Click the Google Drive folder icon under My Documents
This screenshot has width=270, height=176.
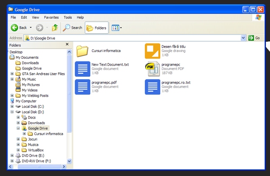[18, 68]
